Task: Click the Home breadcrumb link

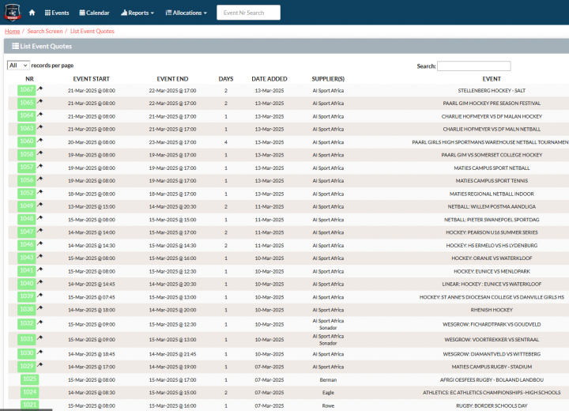Action: point(13,32)
